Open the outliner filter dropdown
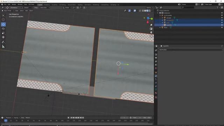The image size is (224, 126). 218,7
